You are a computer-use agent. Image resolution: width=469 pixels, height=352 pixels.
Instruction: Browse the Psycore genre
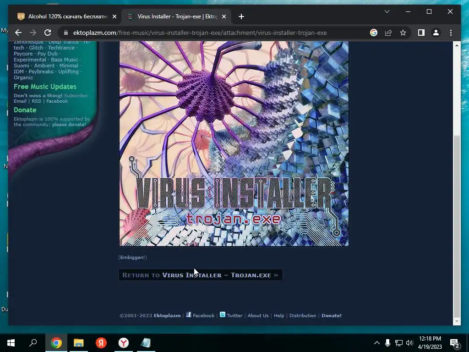click(x=23, y=54)
